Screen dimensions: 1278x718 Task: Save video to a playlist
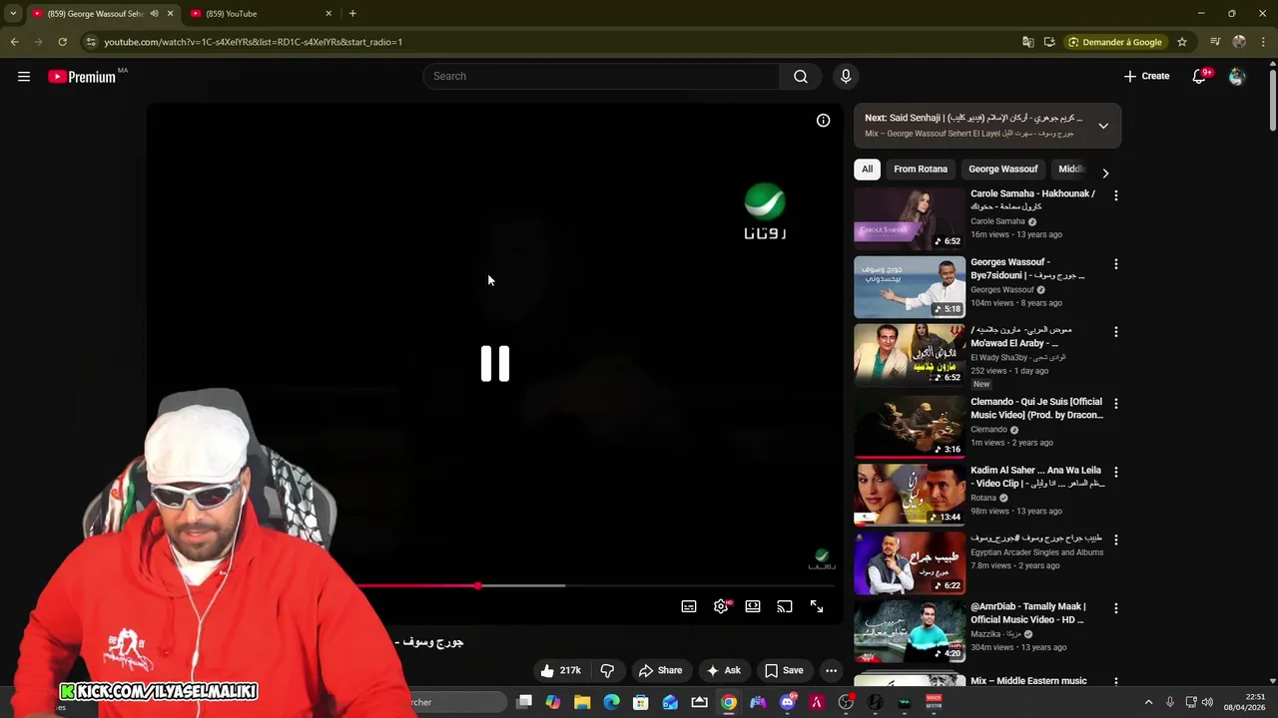783,670
